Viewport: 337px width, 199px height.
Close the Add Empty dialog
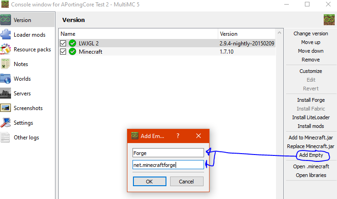pyautogui.click(x=199, y=136)
